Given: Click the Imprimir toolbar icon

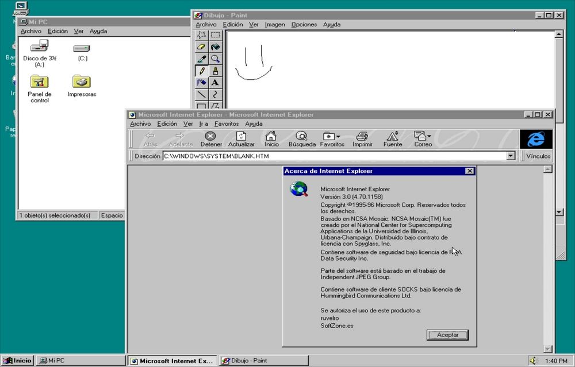Looking at the screenshot, I should pyautogui.click(x=362, y=139).
